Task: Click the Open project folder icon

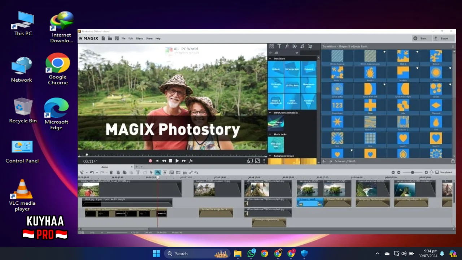Action: point(110,38)
